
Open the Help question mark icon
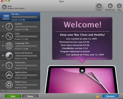coord(119,6)
